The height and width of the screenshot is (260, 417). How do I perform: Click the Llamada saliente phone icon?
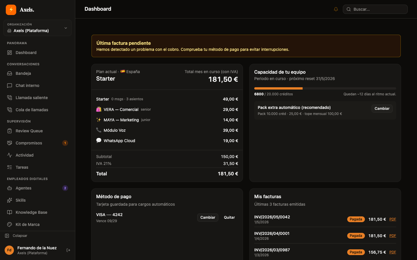coord(10,98)
